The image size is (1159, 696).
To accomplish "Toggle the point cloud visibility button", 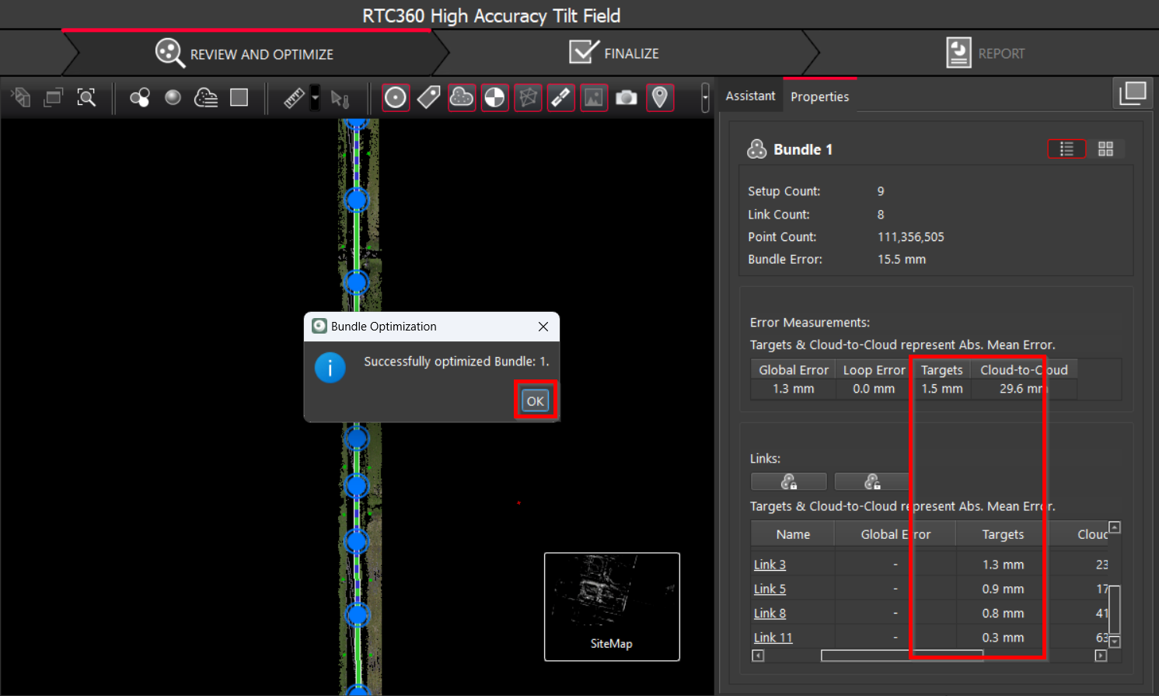I will click(x=462, y=98).
